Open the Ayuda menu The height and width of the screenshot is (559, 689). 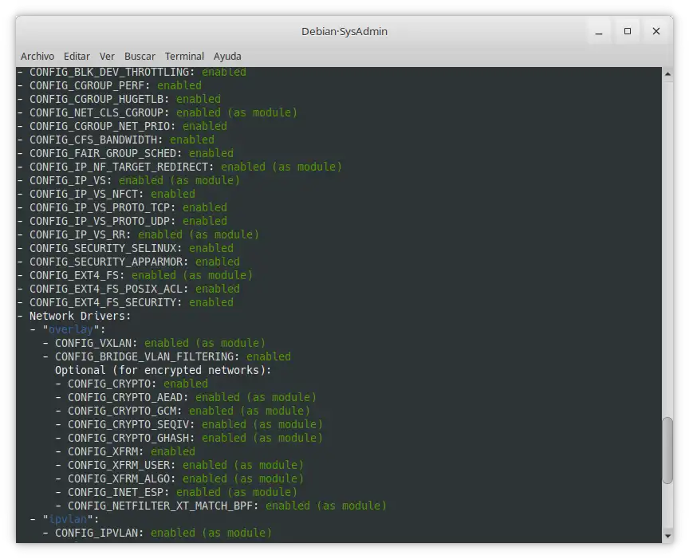coord(227,57)
